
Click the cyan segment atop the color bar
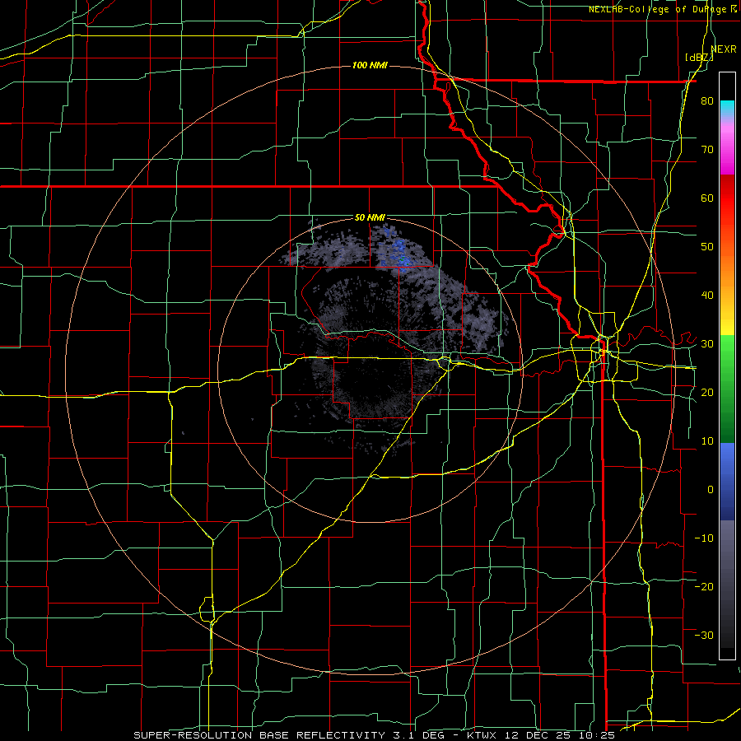pyautogui.click(x=727, y=109)
